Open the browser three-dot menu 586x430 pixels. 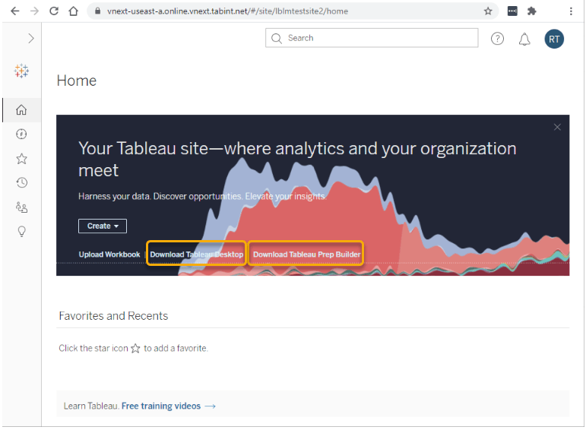[x=571, y=11]
